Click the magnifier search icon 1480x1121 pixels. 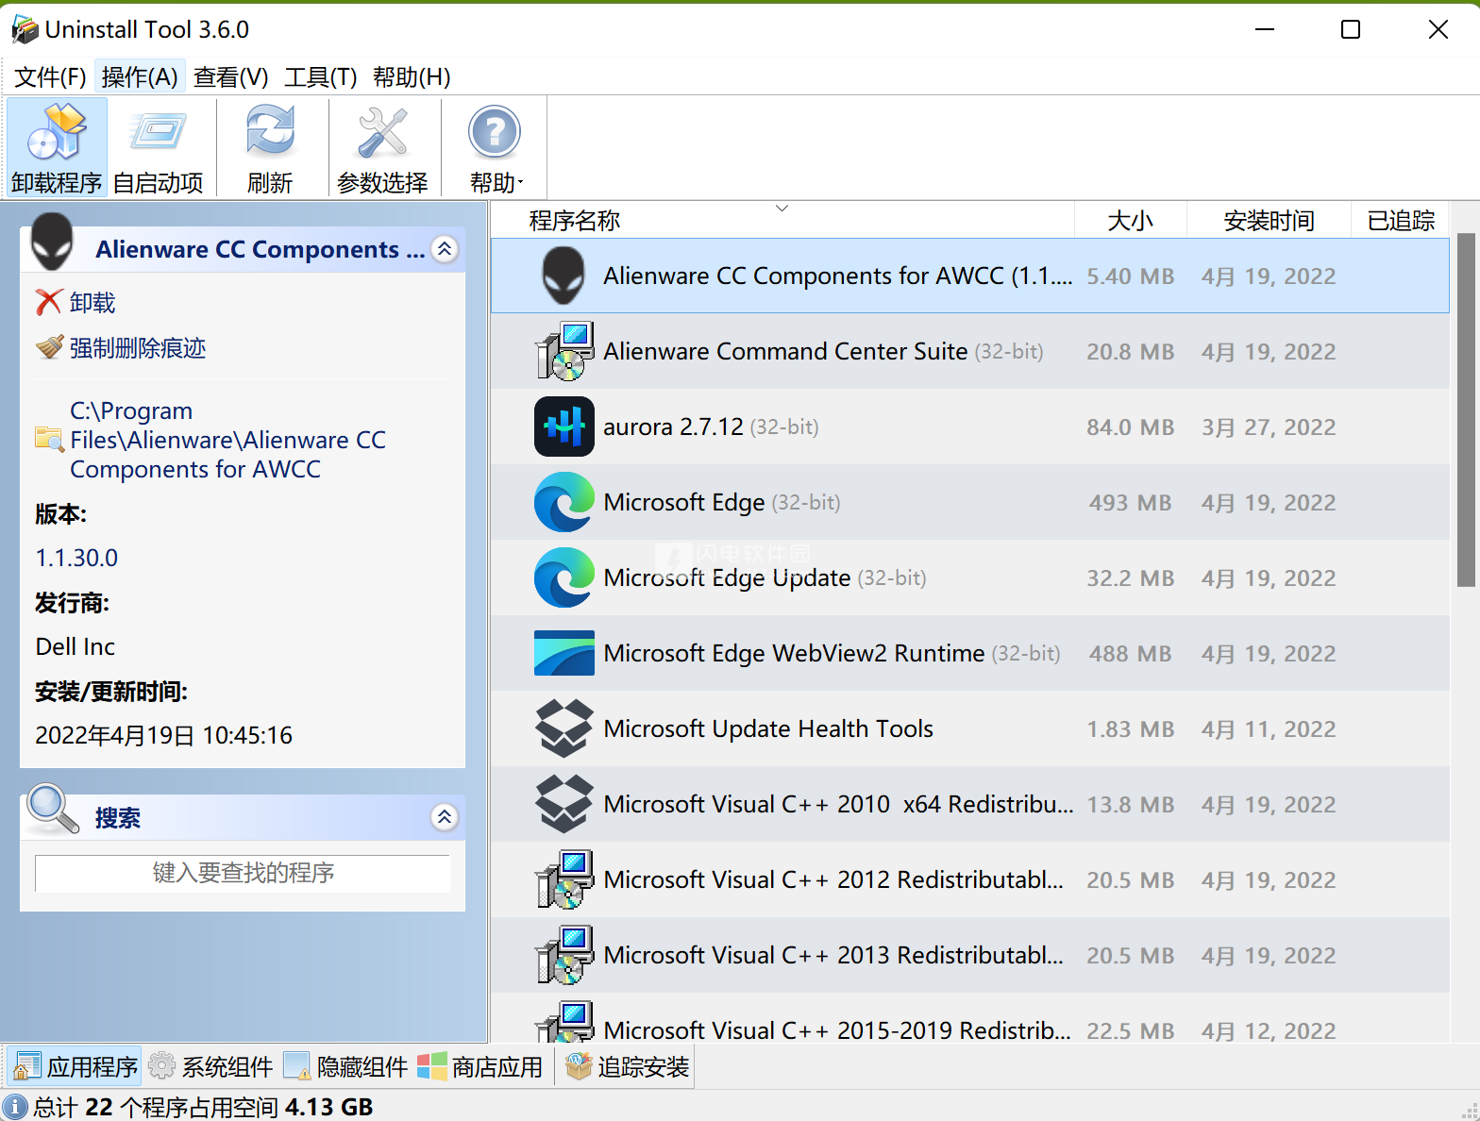tap(52, 810)
